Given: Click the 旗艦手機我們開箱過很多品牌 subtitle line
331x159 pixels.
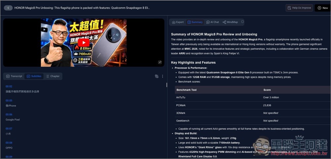Looking at the screenshot, I should tap(23, 92).
